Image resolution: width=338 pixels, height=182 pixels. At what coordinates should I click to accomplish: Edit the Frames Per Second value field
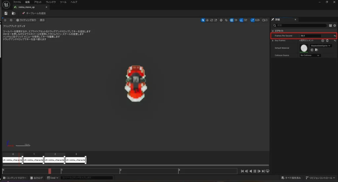tap(310, 36)
